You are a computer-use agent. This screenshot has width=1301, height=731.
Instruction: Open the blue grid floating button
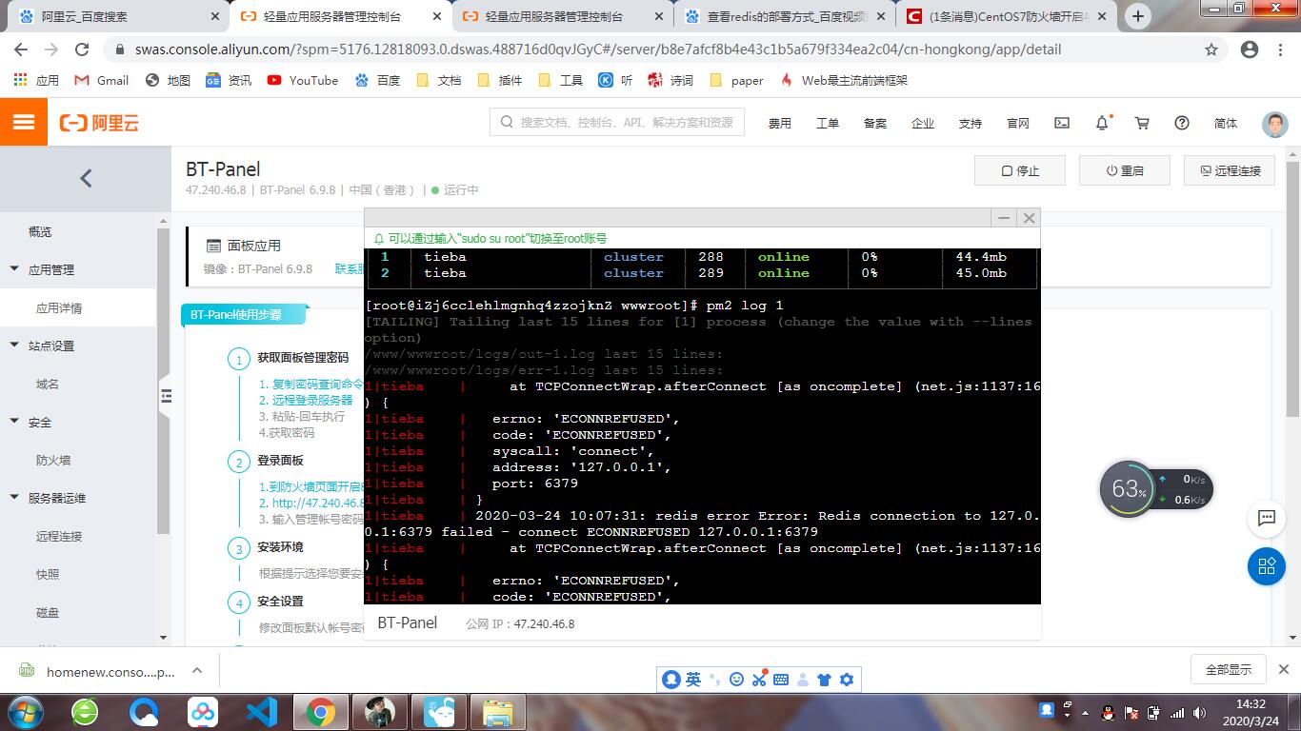point(1267,566)
